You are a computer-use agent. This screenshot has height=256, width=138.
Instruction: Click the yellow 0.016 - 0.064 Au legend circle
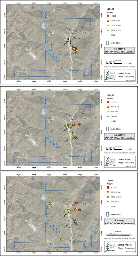(x=108, y=25)
